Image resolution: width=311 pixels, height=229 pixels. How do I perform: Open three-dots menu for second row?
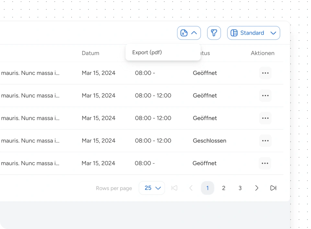pos(265,96)
